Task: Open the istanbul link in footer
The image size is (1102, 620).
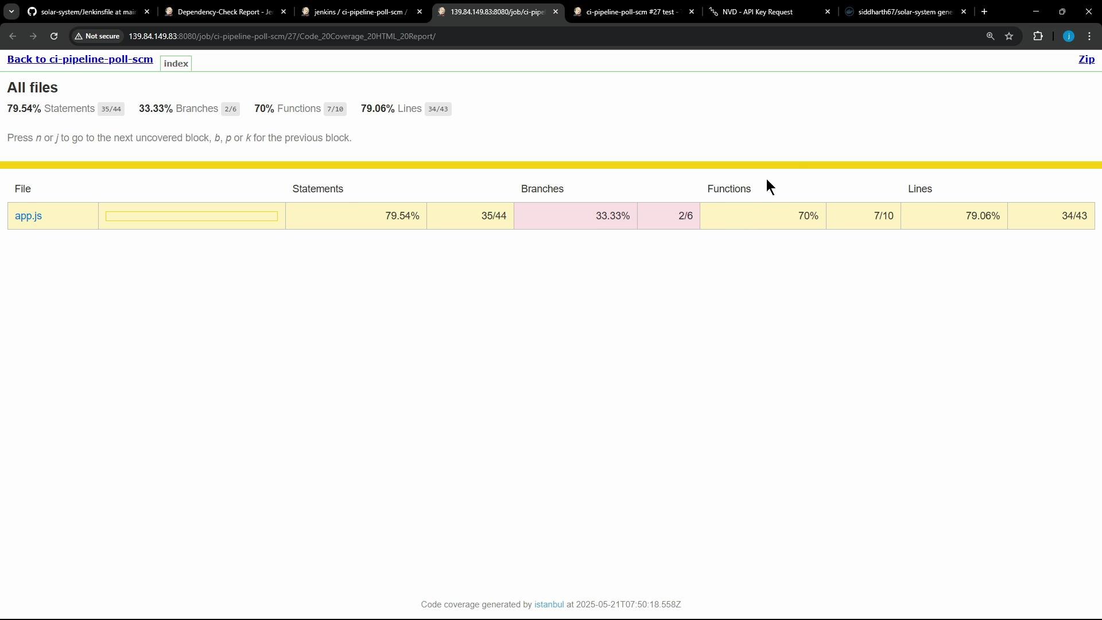Action: pyautogui.click(x=549, y=604)
